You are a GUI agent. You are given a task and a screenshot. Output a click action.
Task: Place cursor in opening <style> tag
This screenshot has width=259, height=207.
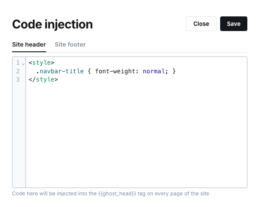[x=41, y=63]
